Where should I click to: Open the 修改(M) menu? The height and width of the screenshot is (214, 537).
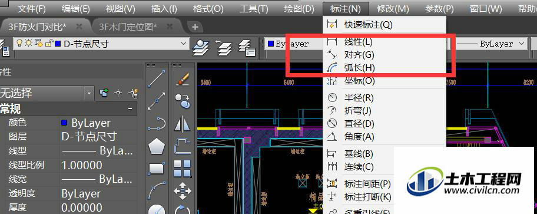coord(393,9)
